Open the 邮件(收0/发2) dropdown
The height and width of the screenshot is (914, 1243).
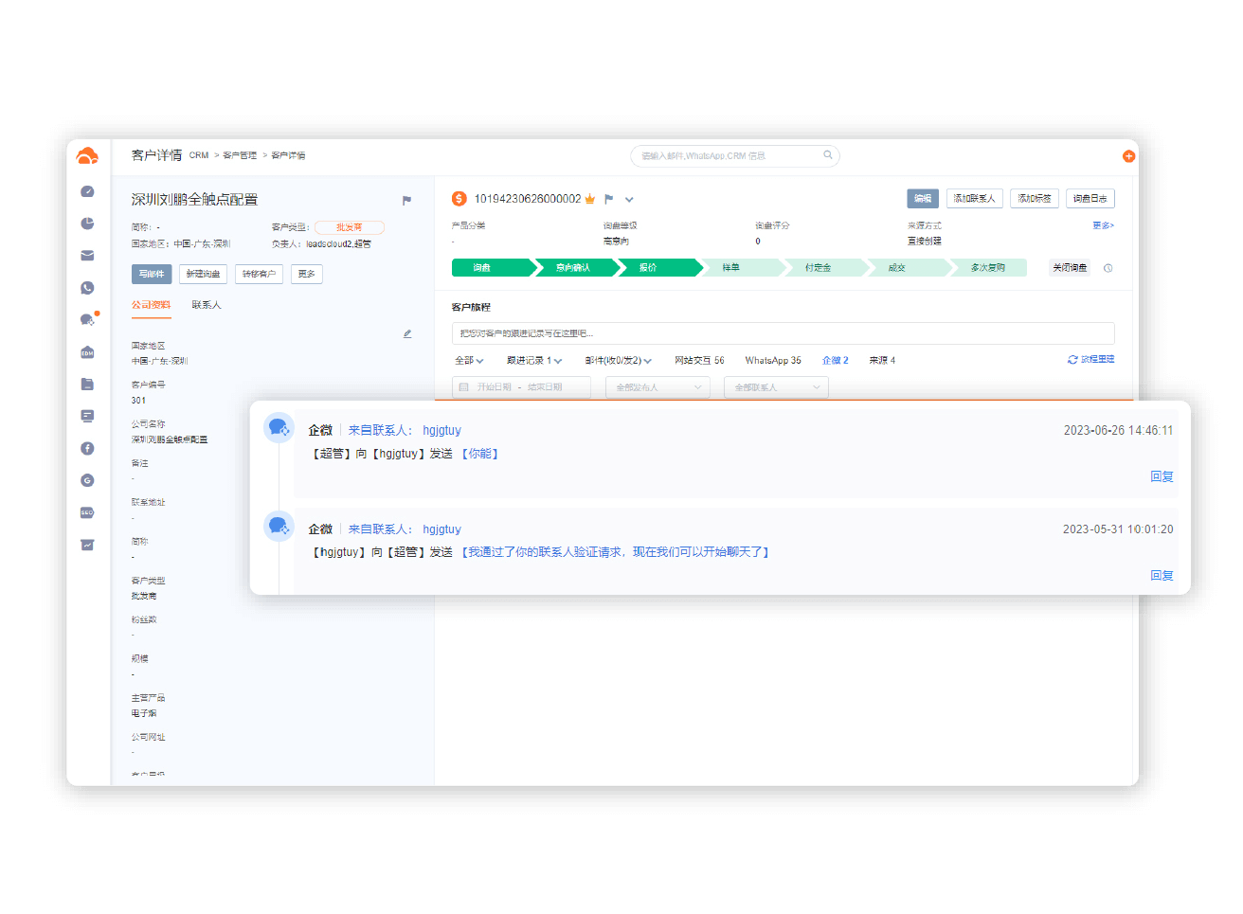pos(619,361)
